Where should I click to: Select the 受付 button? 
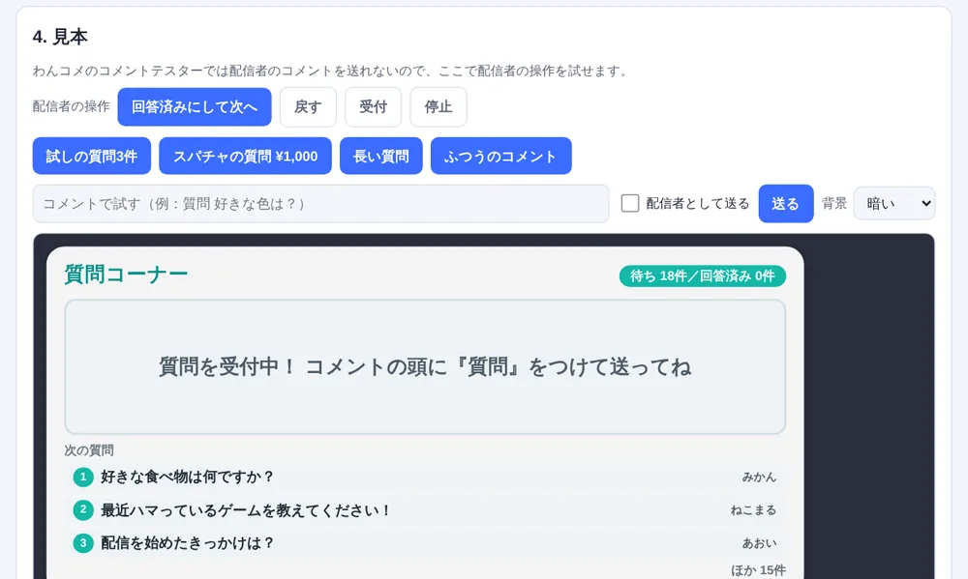374,106
